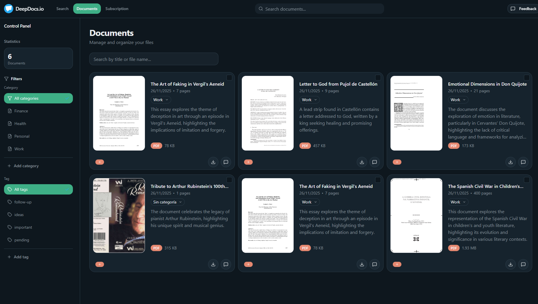Switch to the Subscription tab
Viewport: 538px width, 304px height.
pyautogui.click(x=117, y=9)
